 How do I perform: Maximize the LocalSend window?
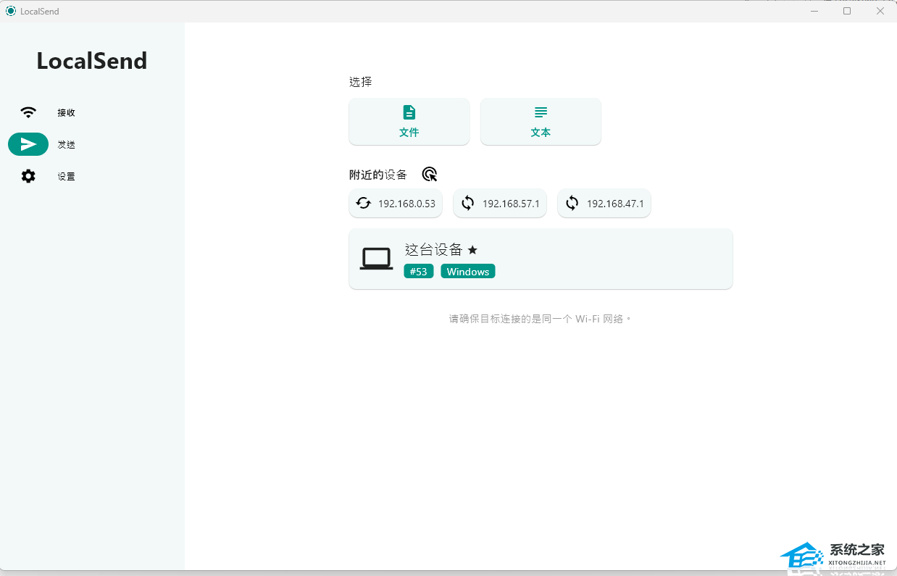click(x=847, y=11)
